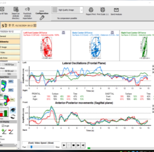Image resolution: width=154 pixels, height=152 pixels.
Task: Click the stop button in video controls
Action: [73, 145]
